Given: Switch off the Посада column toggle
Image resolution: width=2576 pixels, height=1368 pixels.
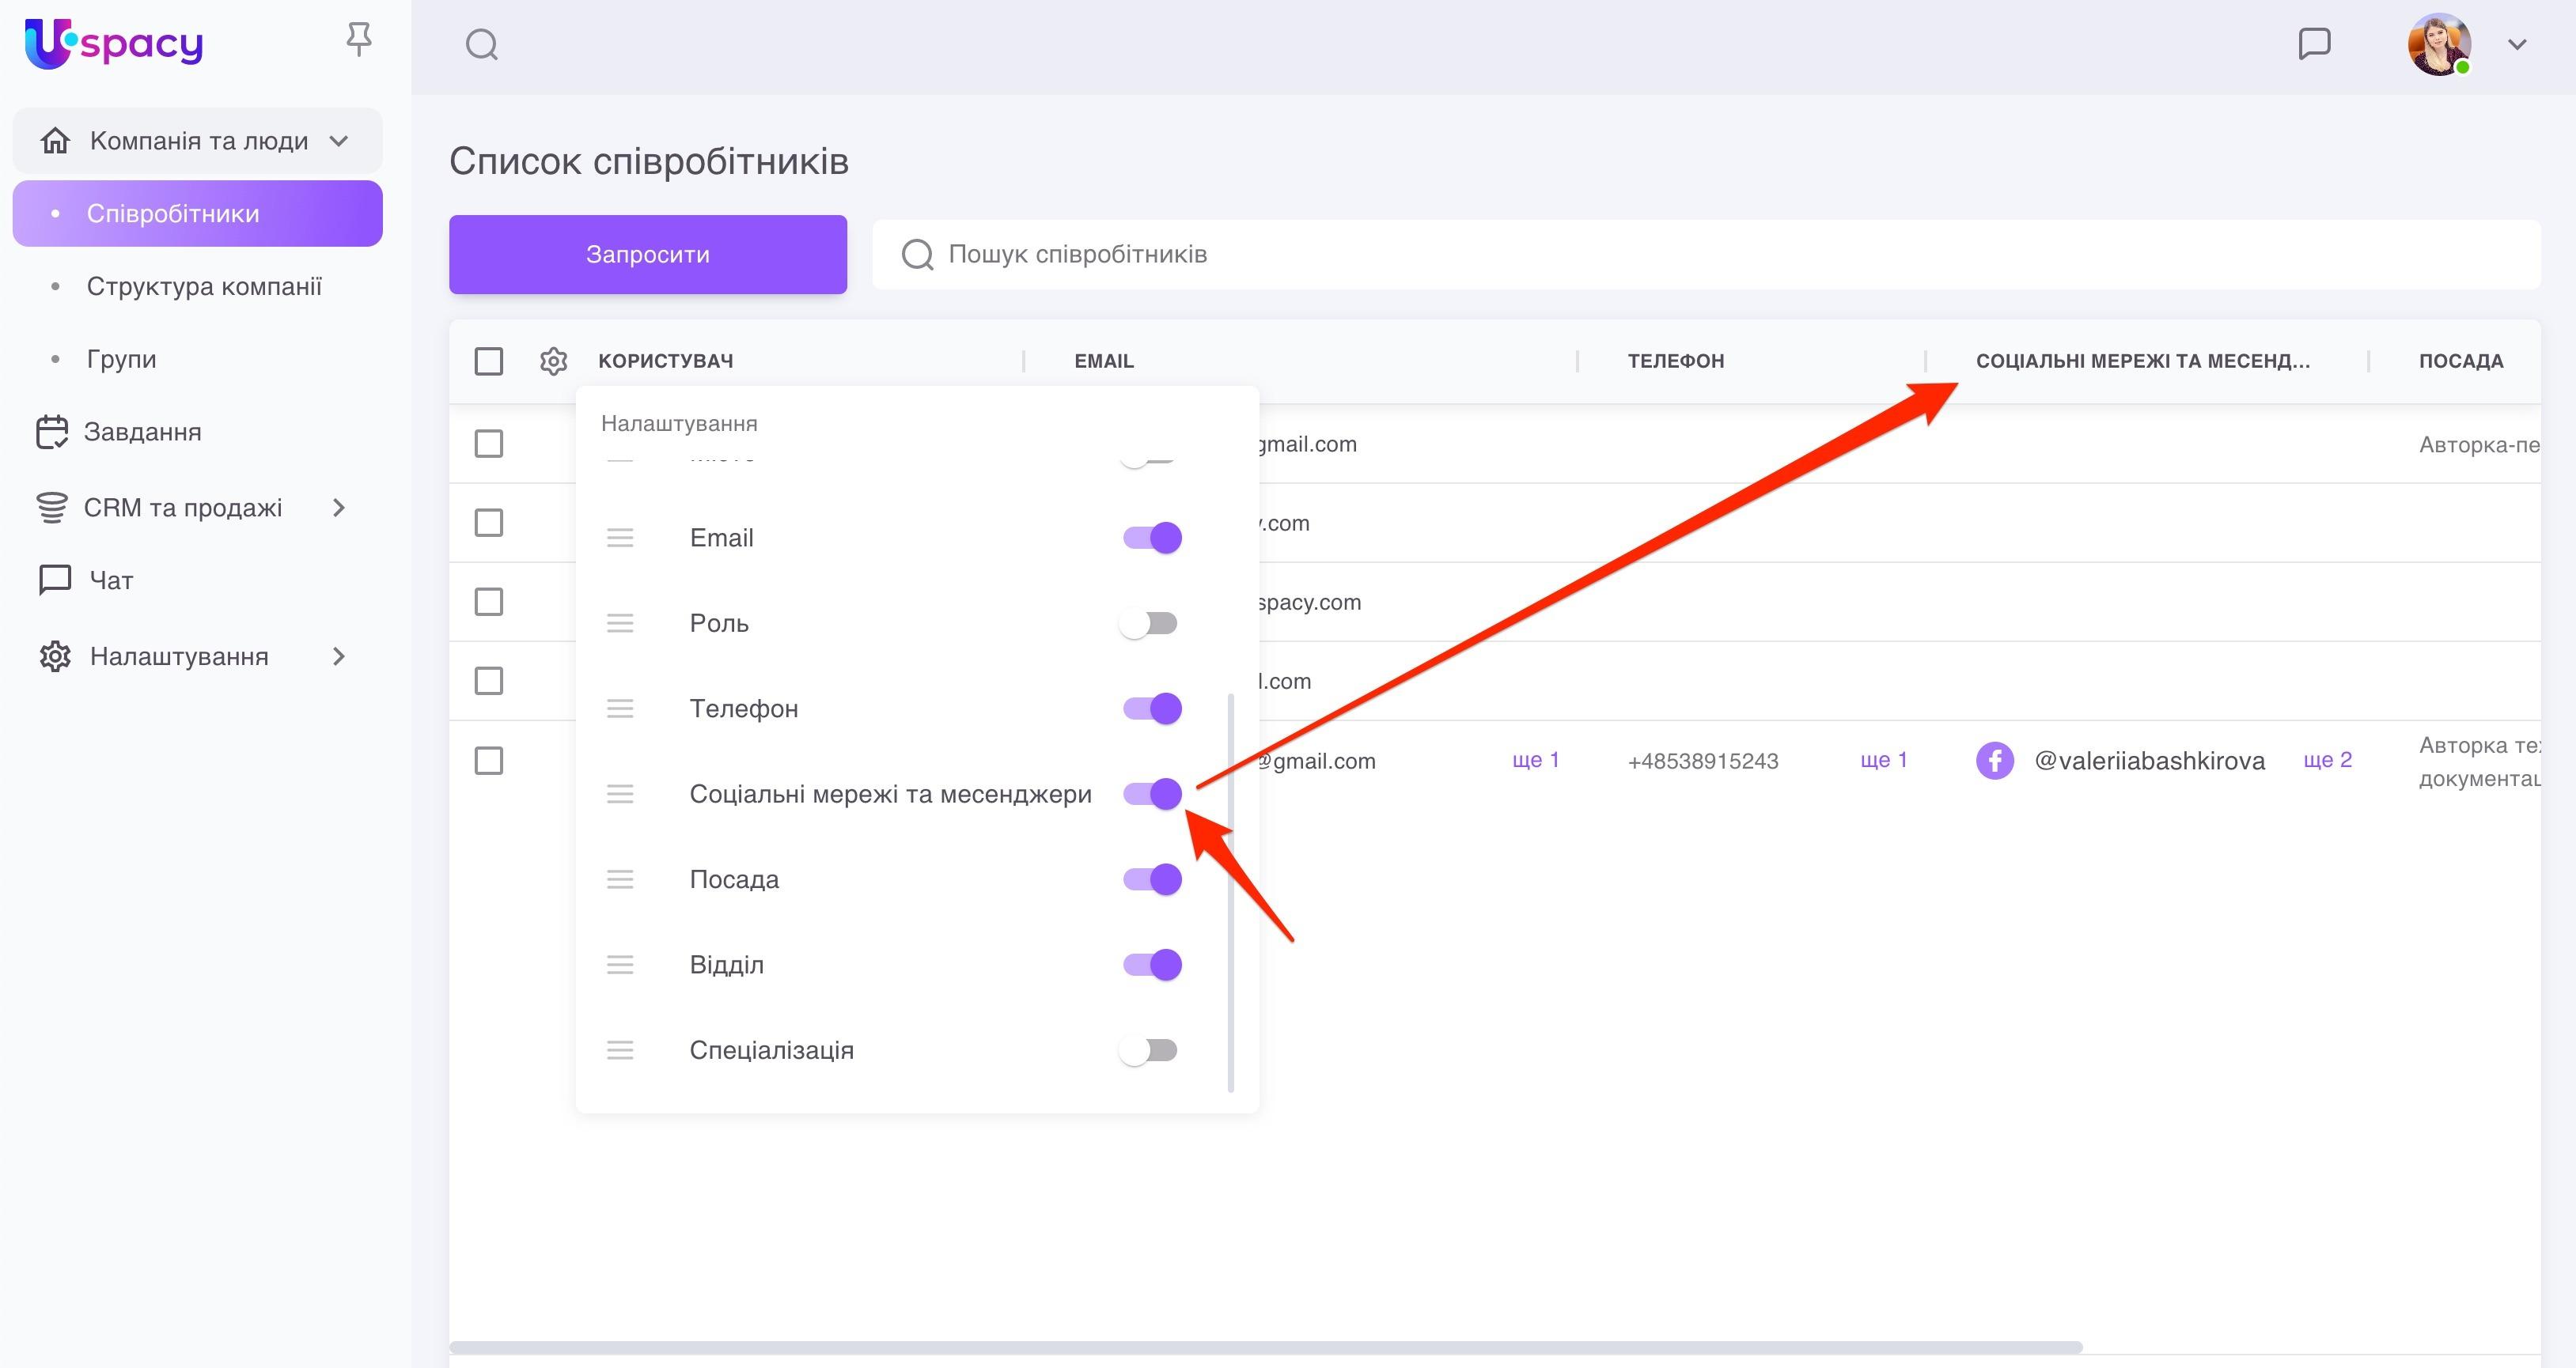Looking at the screenshot, I should coord(1152,879).
